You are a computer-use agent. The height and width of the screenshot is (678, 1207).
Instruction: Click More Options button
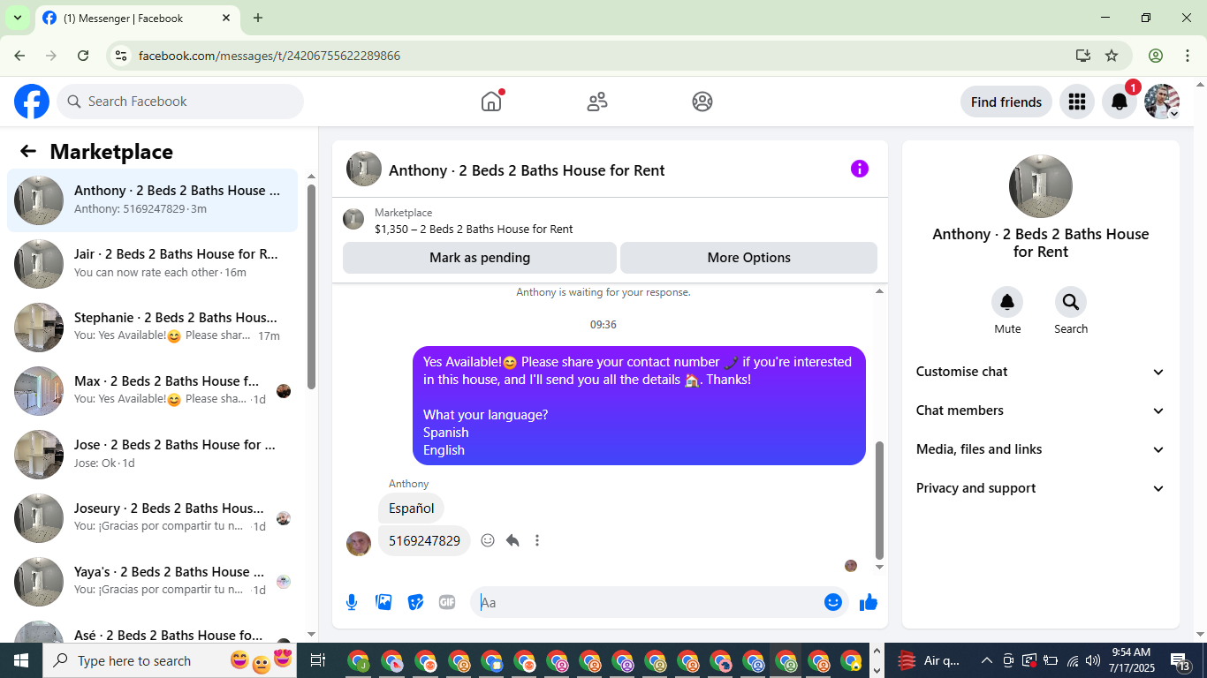pos(748,258)
